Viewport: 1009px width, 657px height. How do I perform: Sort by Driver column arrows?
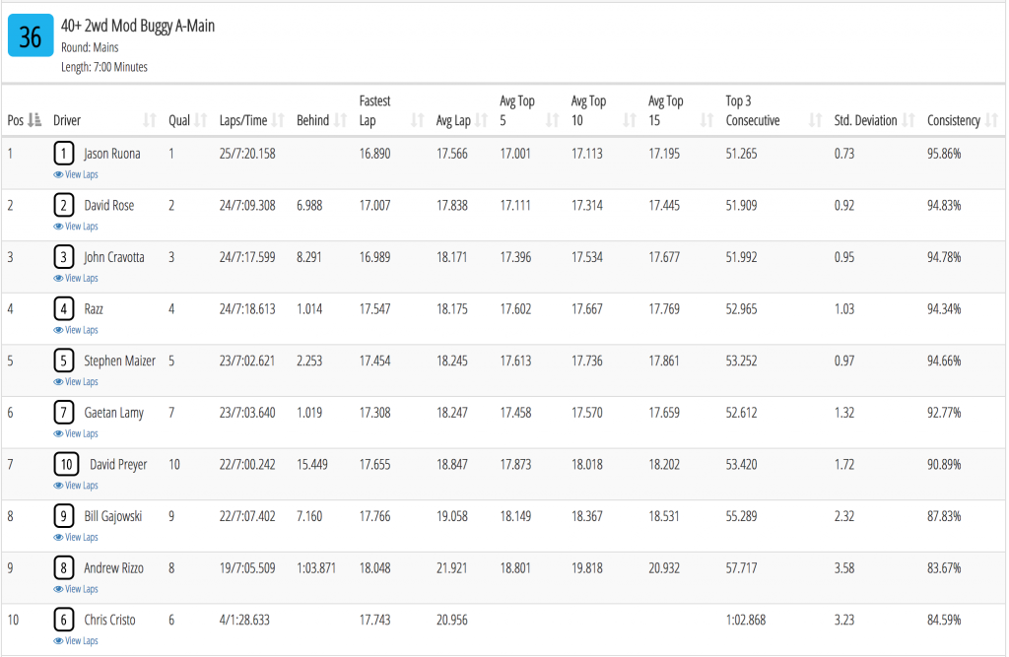tap(150, 120)
